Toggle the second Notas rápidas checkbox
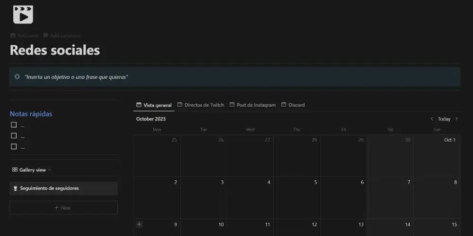 point(14,135)
